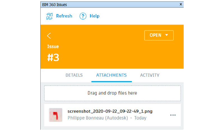Screen dimensions: 224x131
Task: Click the Philippe Bonneau (Autodesk) author text
Action: [98, 118]
